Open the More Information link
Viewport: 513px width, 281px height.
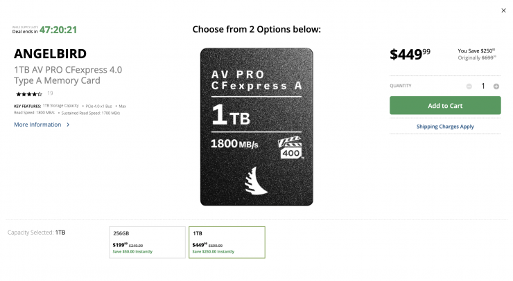click(x=37, y=125)
